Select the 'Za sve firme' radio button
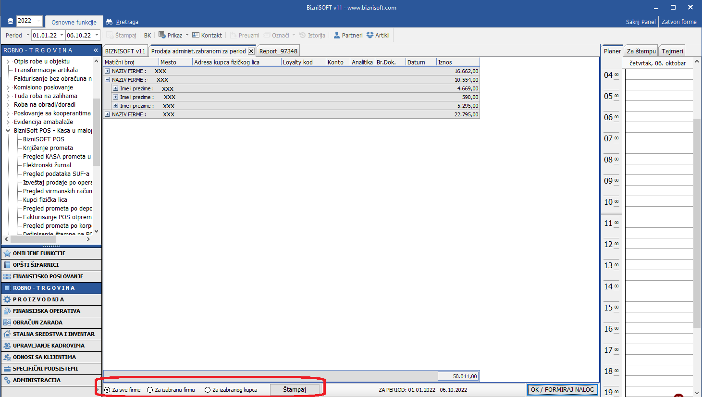 pos(107,390)
